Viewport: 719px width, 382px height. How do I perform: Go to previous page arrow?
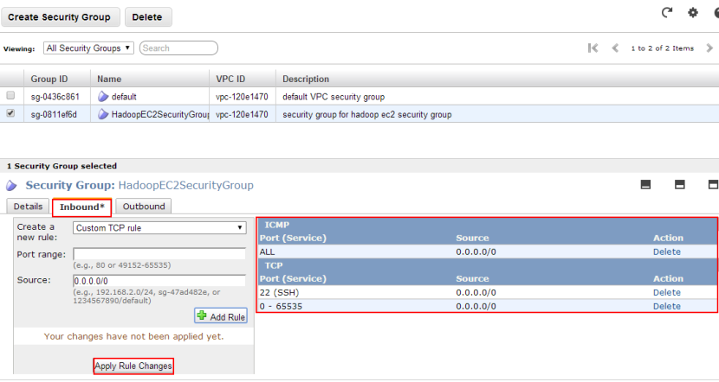pos(615,48)
